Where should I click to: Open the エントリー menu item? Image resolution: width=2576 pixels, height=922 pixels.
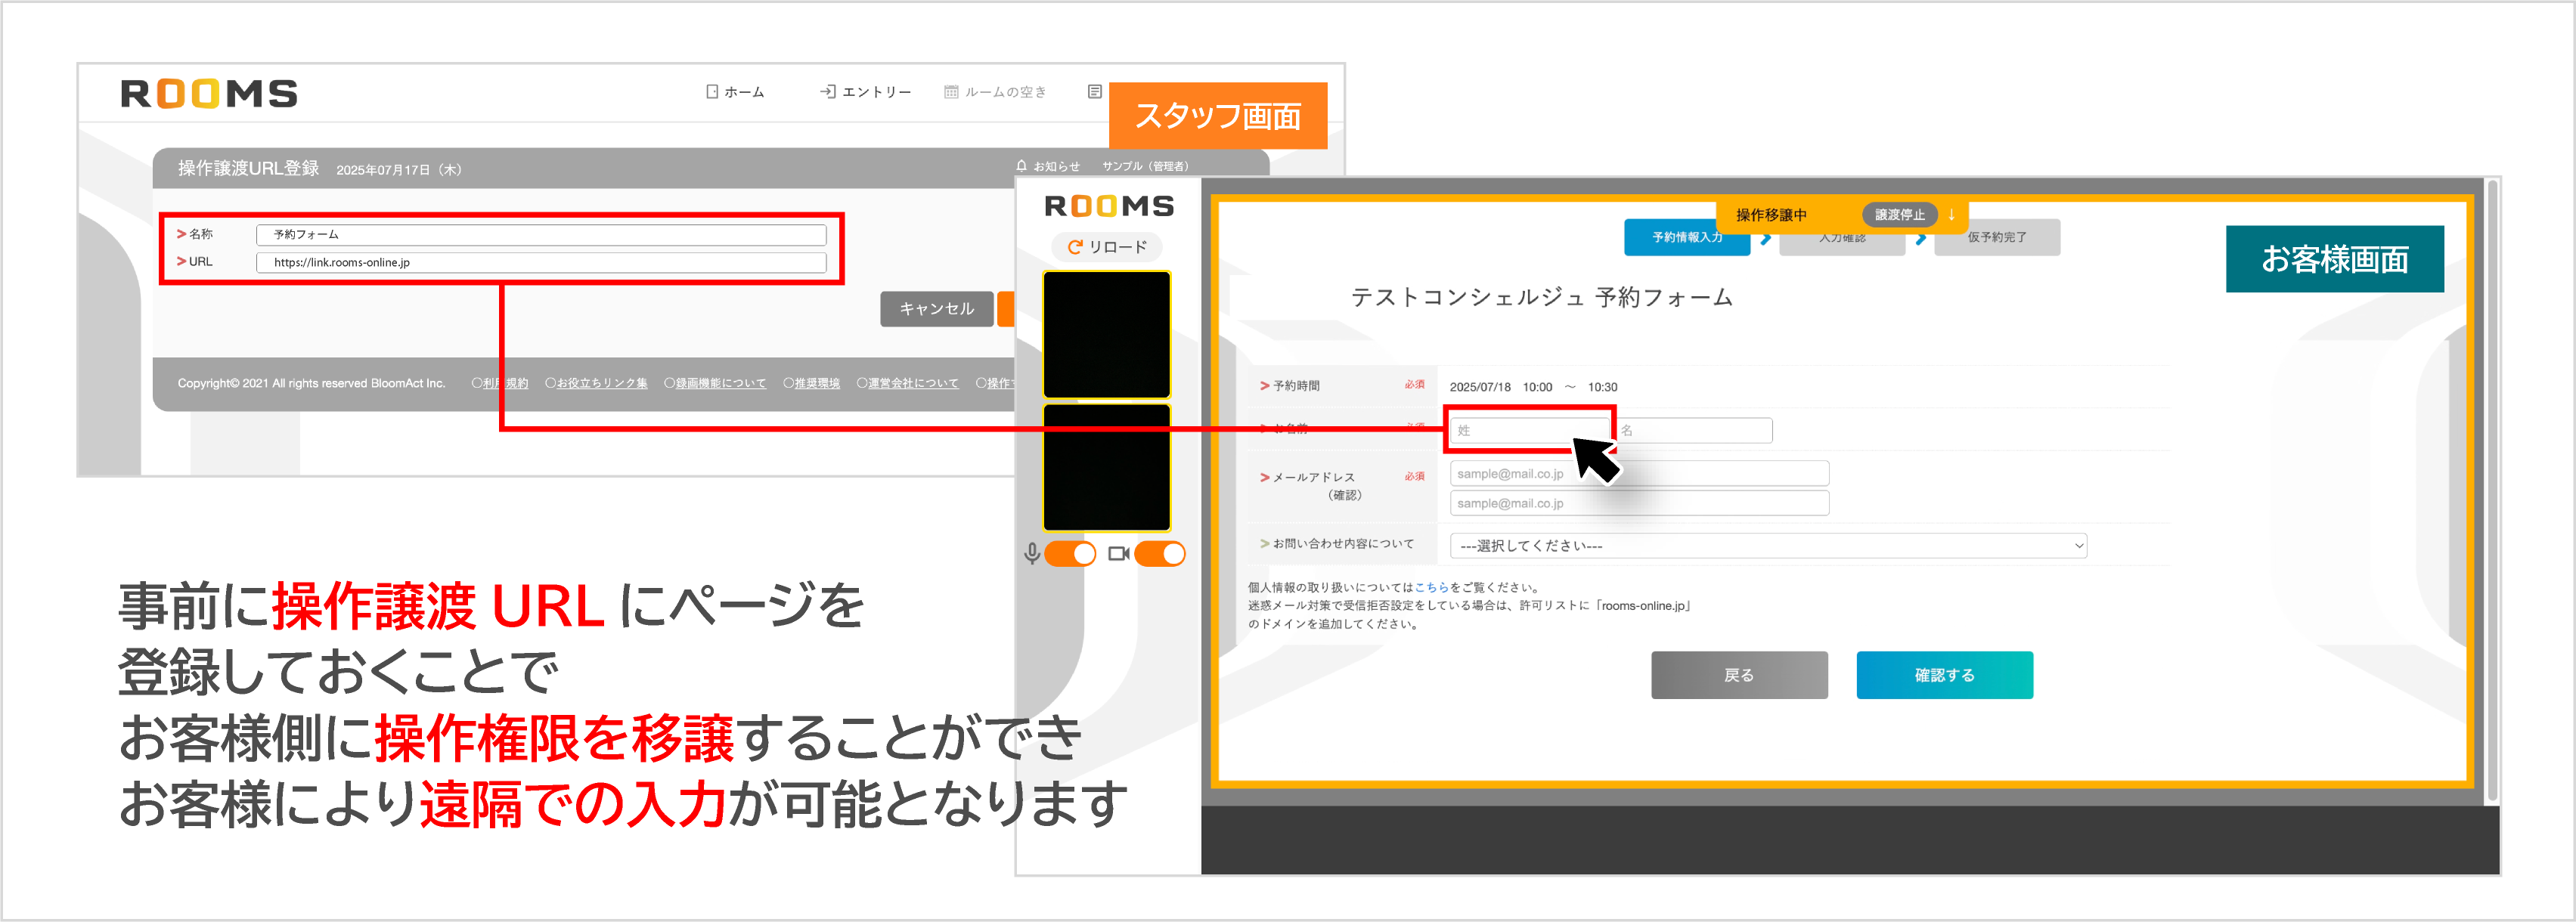pyautogui.click(x=866, y=92)
